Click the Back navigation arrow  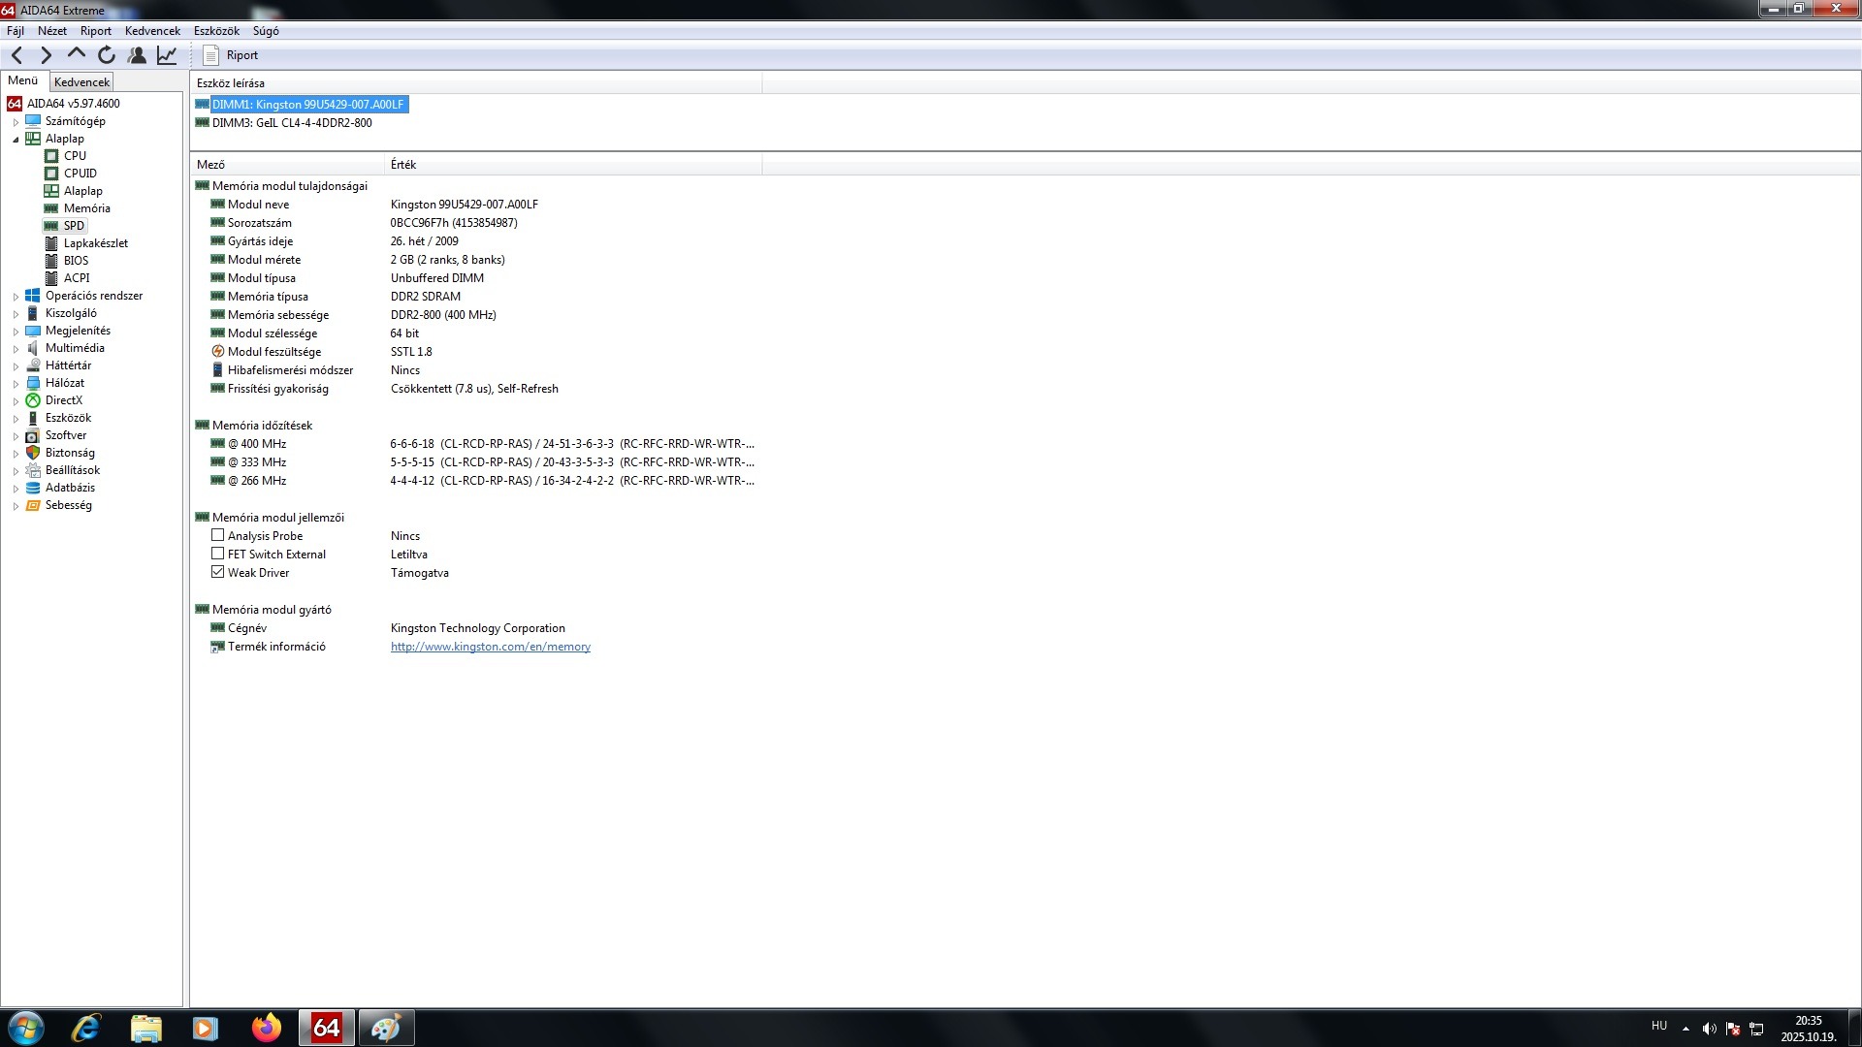pos(16,55)
